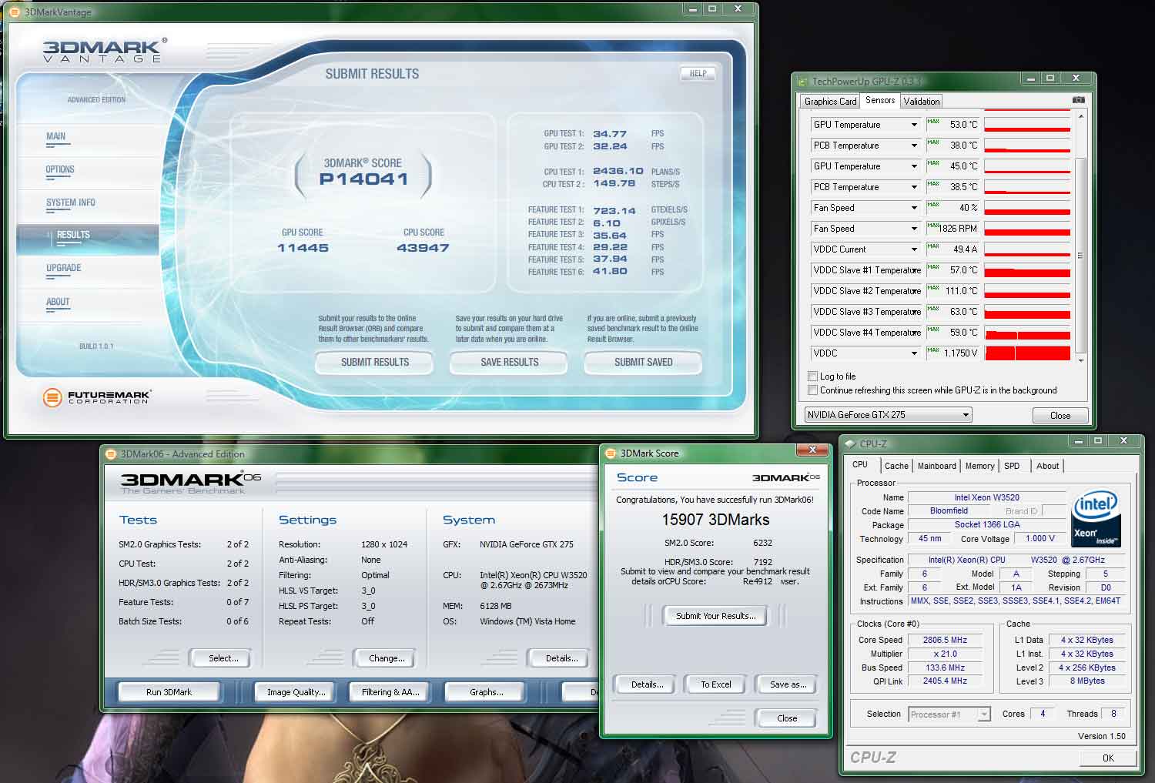Screen dimensions: 1155x783
Task: Switch to GPU-Z Validation tab
Action: (x=922, y=102)
